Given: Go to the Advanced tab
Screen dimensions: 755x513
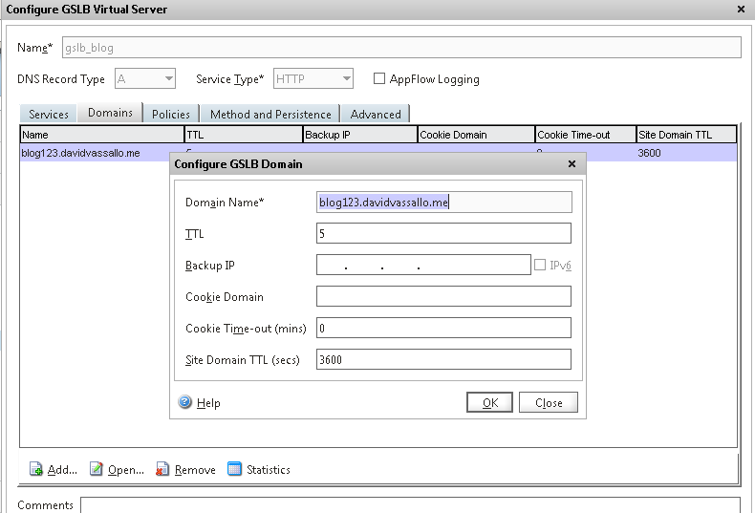Looking at the screenshot, I should click(x=376, y=114).
